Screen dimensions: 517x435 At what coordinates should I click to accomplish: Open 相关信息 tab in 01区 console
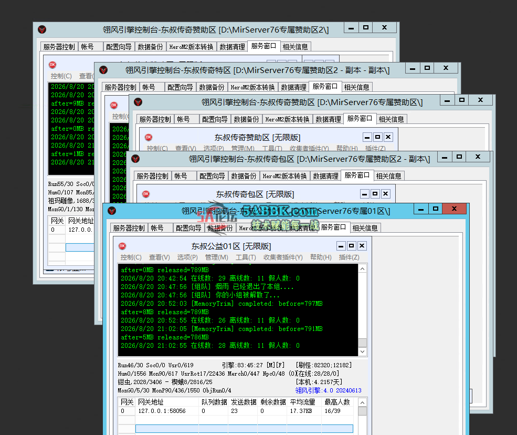[x=365, y=228]
